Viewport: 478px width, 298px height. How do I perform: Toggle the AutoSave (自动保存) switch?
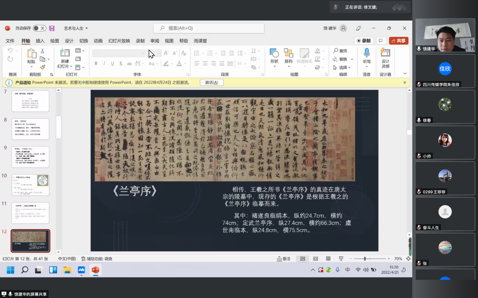tap(39, 28)
